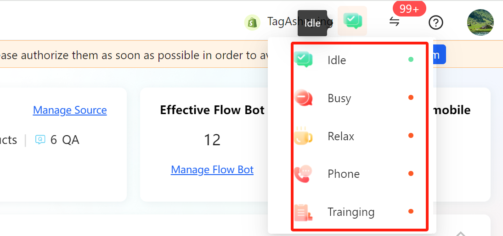Choose Phone status option
Screen dimensions: 503x236
tap(360, 174)
